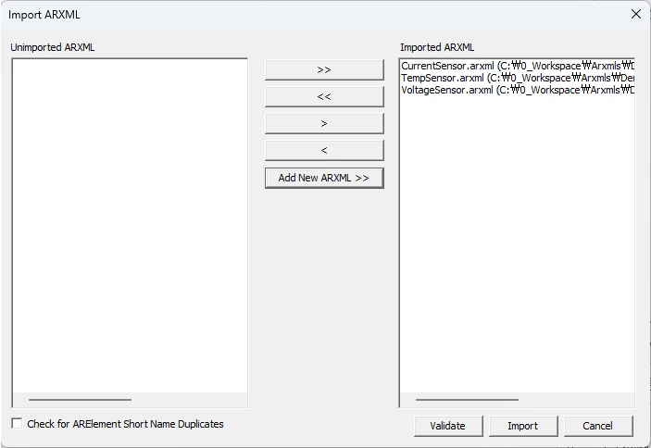651x448 pixels.
Task: Click the >> move all right button
Action: (x=324, y=70)
